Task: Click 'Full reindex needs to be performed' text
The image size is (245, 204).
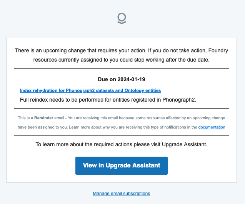Action: coord(108,100)
